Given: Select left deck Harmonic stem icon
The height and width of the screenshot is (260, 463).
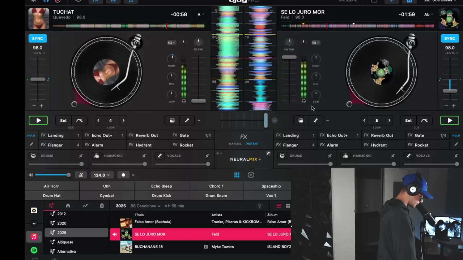Looking at the screenshot, I should pyautogui.click(x=97, y=156).
